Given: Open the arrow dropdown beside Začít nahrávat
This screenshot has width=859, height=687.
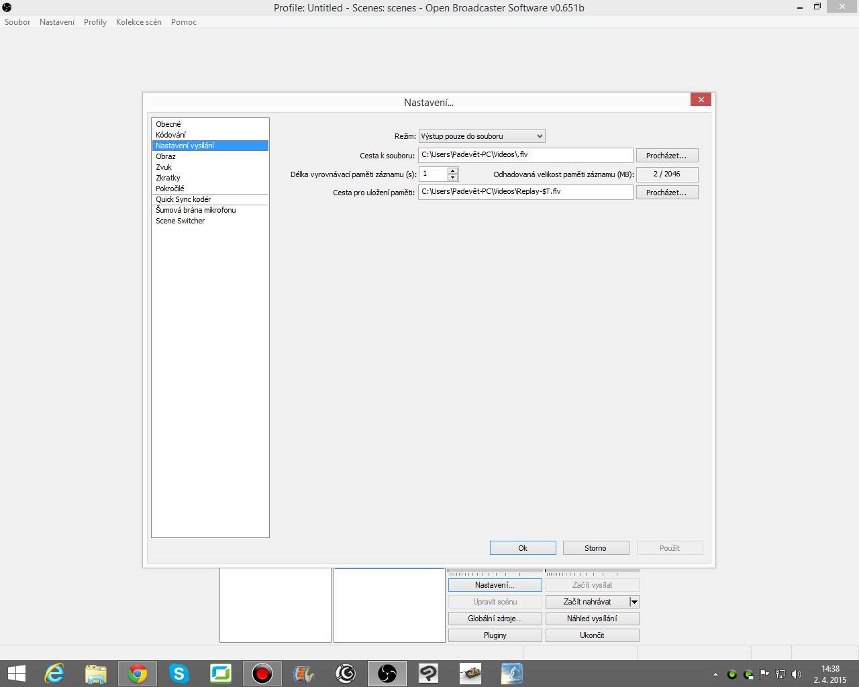Looking at the screenshot, I should click(x=634, y=602).
